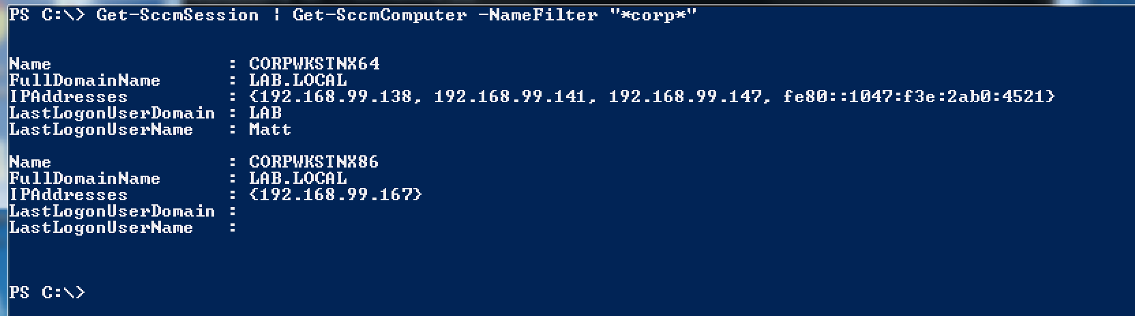Click the IP address 192.168.99.138
This screenshot has width=1135, height=316.
[x=336, y=97]
